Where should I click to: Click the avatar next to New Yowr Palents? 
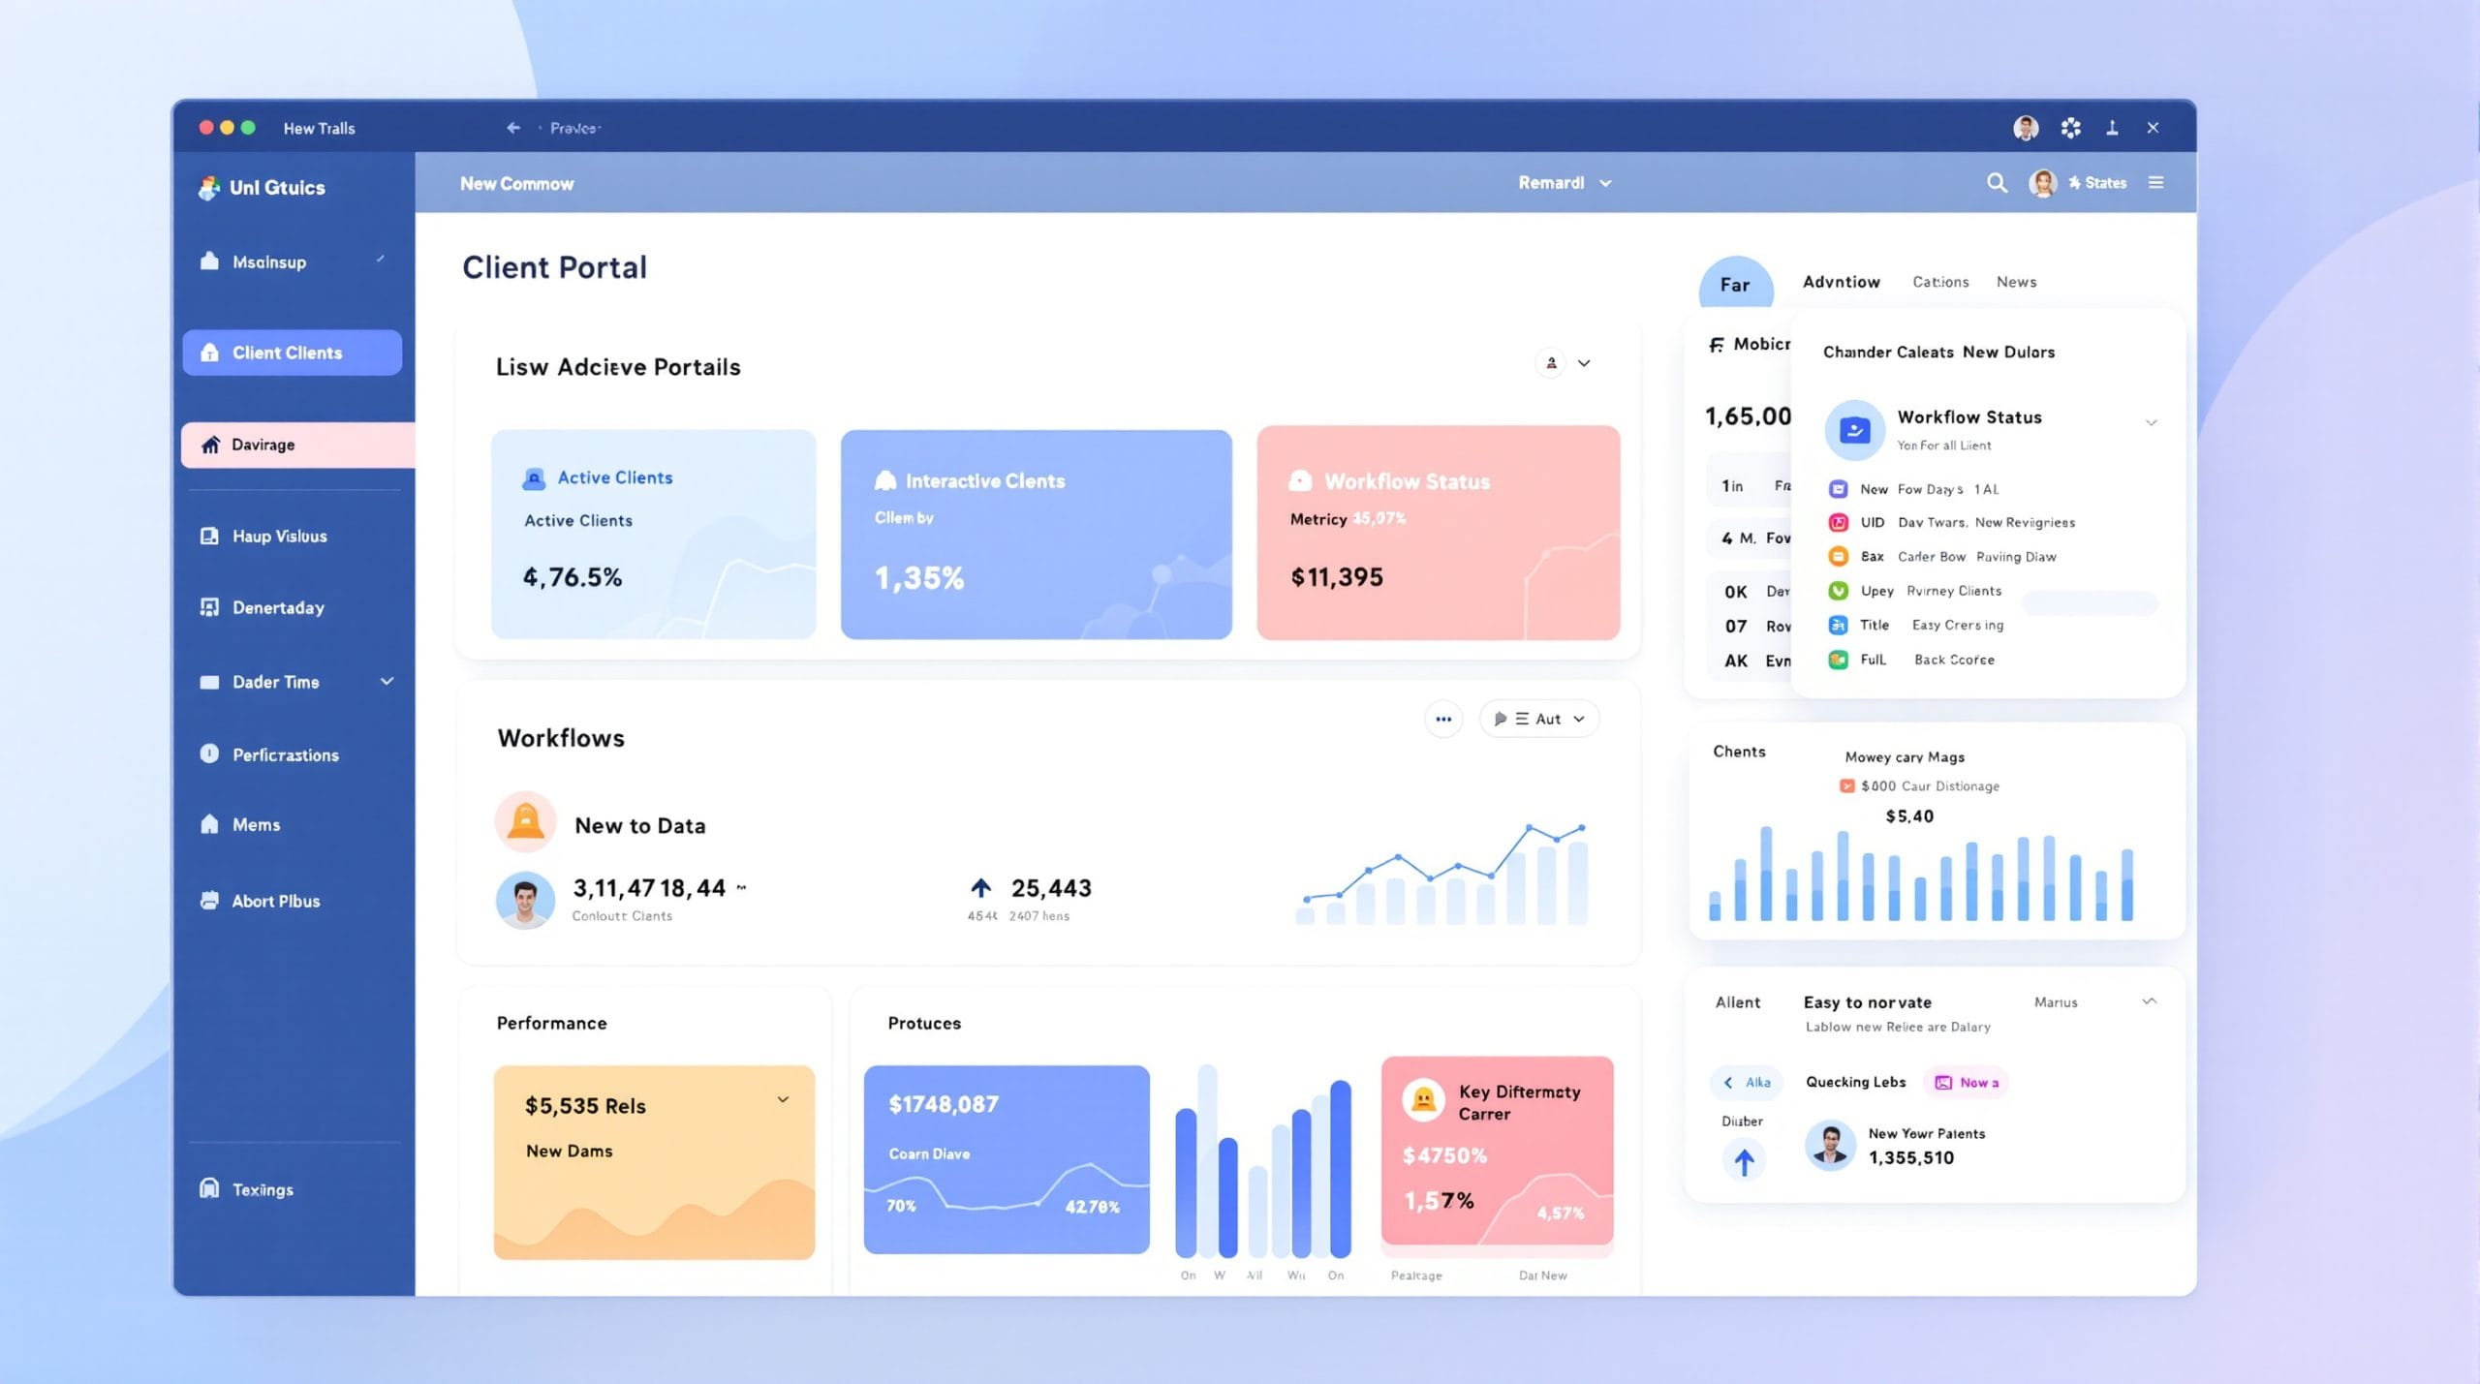click(x=1830, y=1145)
